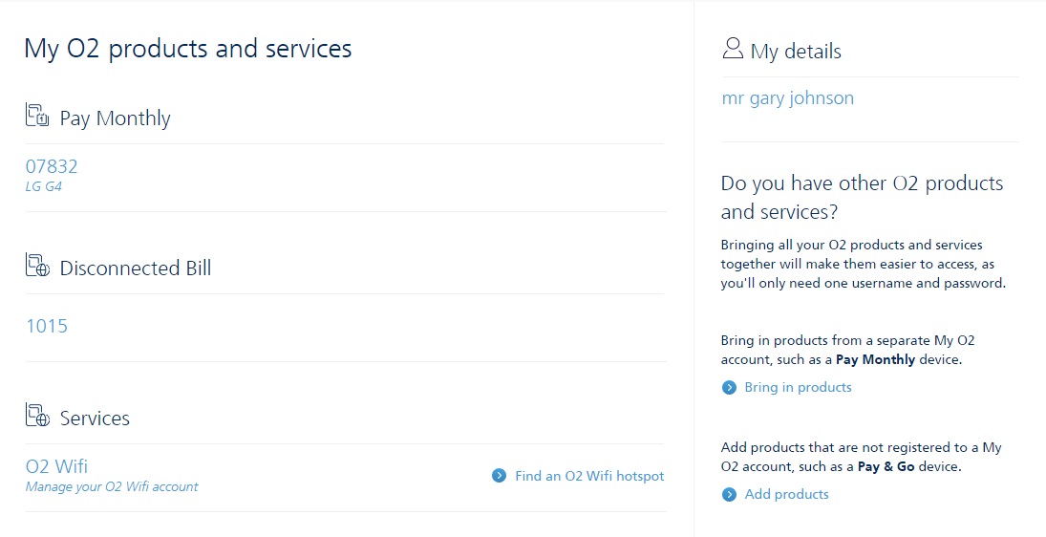Image resolution: width=1046 pixels, height=537 pixels.
Task: Click the Services section icon
Action: click(x=37, y=416)
